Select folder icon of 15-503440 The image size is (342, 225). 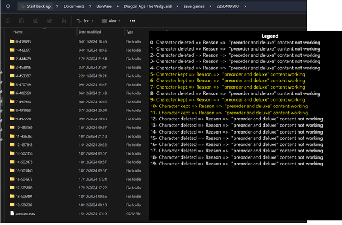click(12, 170)
